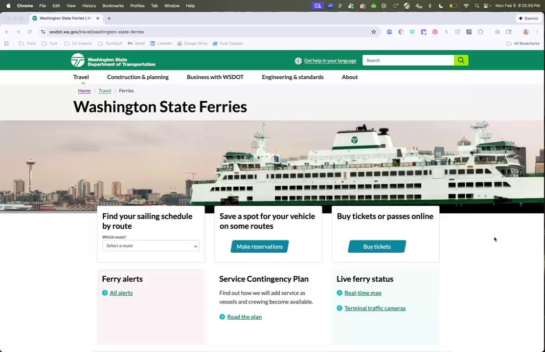Click the arrow icon beside Read the plan
545x352 pixels.
tap(222, 317)
